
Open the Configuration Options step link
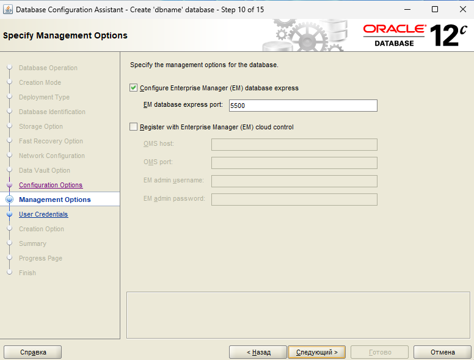coord(51,185)
